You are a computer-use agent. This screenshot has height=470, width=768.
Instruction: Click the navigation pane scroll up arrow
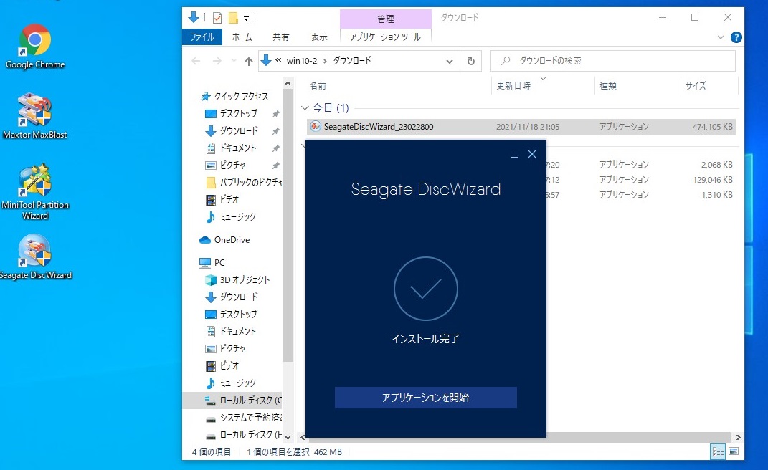(x=288, y=84)
